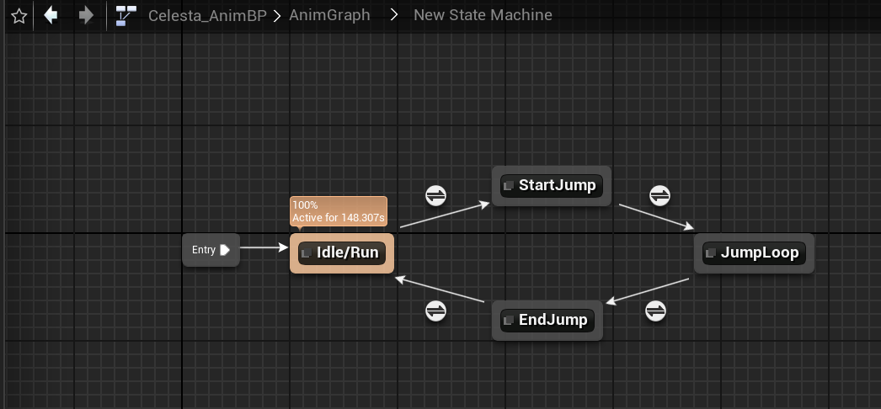Select the Entry node

point(211,250)
